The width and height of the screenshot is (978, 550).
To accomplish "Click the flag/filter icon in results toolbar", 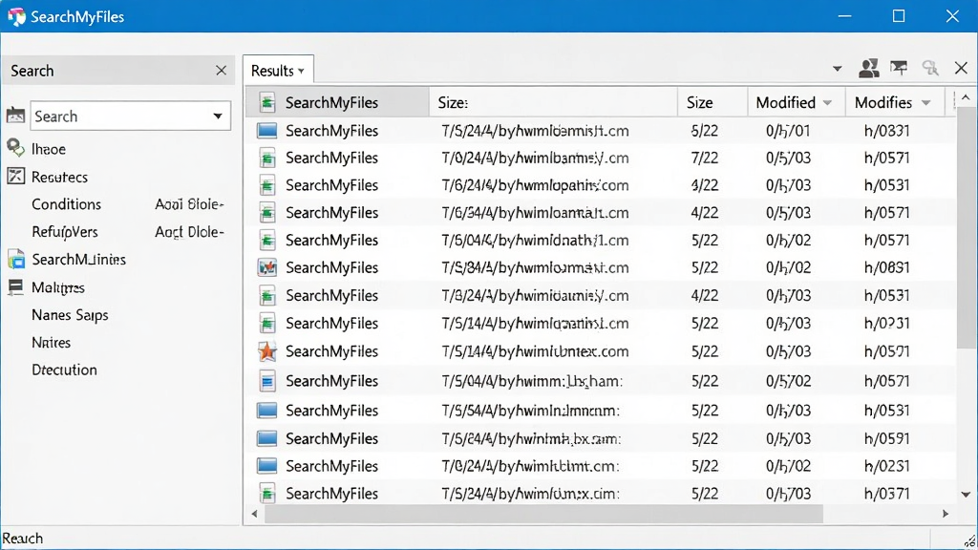I will 899,68.
